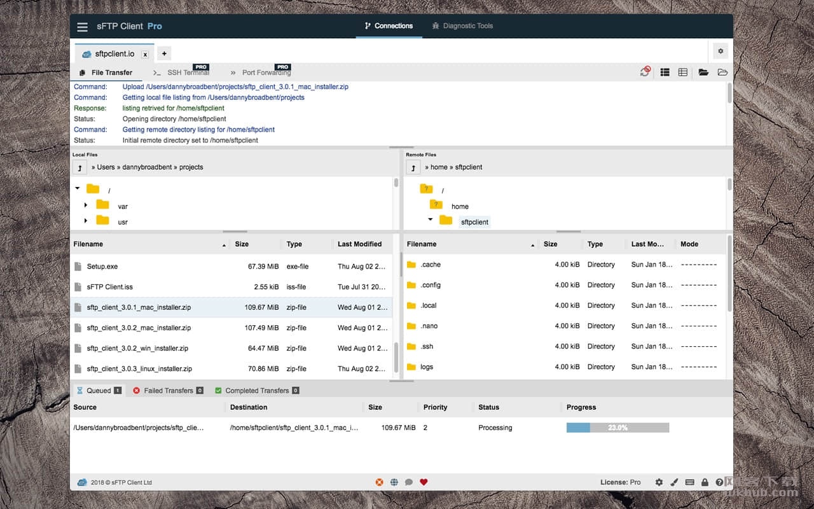Select the Processing queued transfer row

401,428
